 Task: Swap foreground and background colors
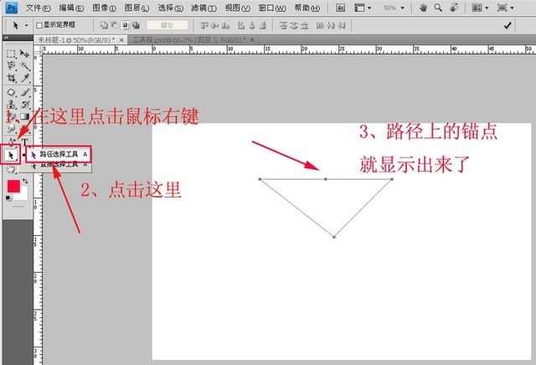25,182
